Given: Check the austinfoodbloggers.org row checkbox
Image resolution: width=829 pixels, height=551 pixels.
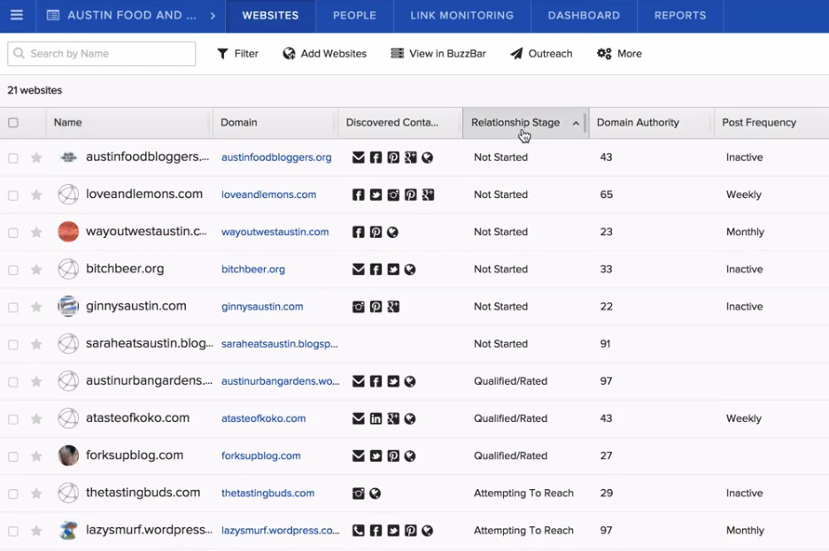Looking at the screenshot, I should pyautogui.click(x=13, y=157).
